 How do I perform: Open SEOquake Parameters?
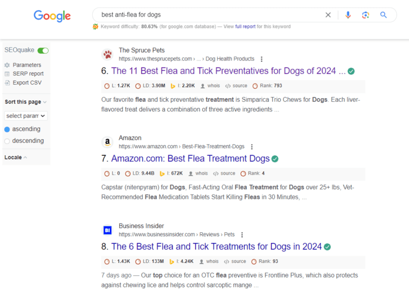tap(27, 65)
